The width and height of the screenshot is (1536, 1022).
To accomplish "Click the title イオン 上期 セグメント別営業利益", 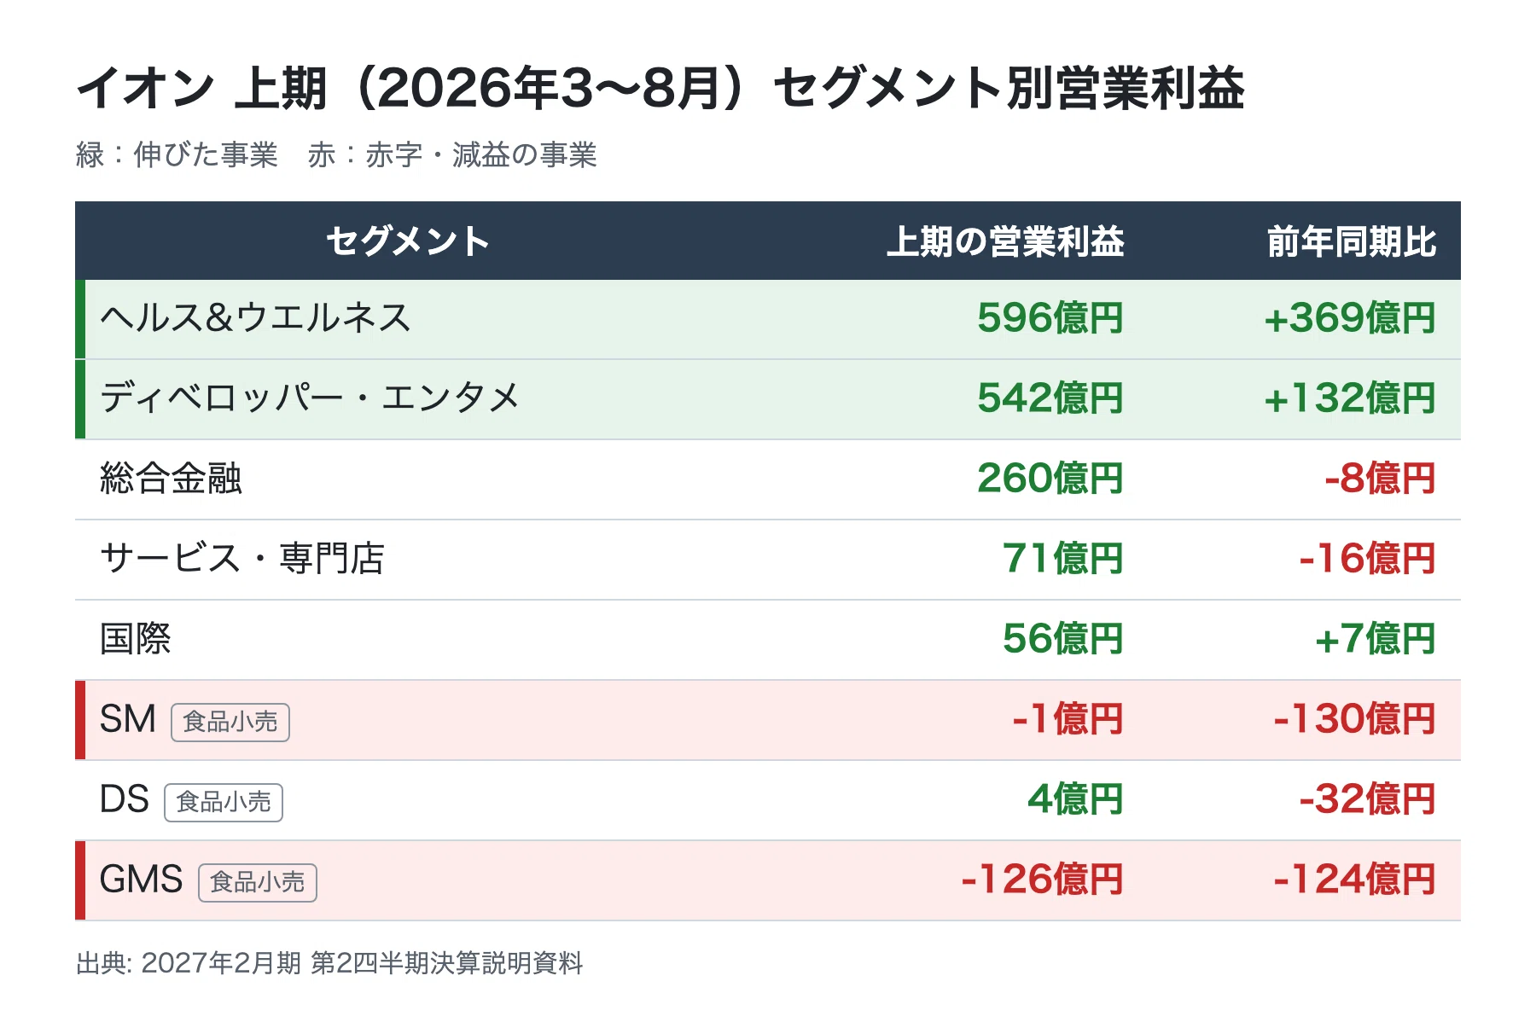I will tap(660, 89).
